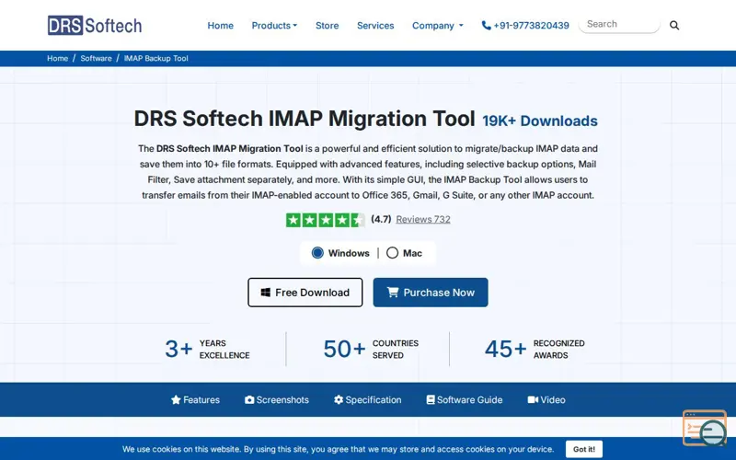Image resolution: width=736 pixels, height=460 pixels.
Task: Select the Mac radio button
Action: point(393,253)
